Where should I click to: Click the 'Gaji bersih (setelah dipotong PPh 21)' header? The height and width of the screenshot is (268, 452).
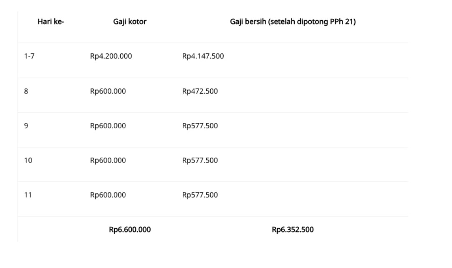coord(293,22)
